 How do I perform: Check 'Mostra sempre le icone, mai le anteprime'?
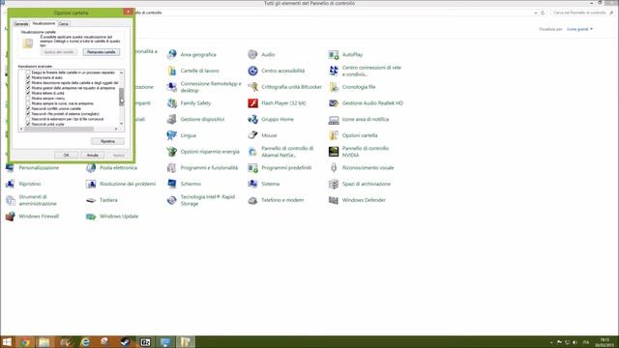(28, 103)
